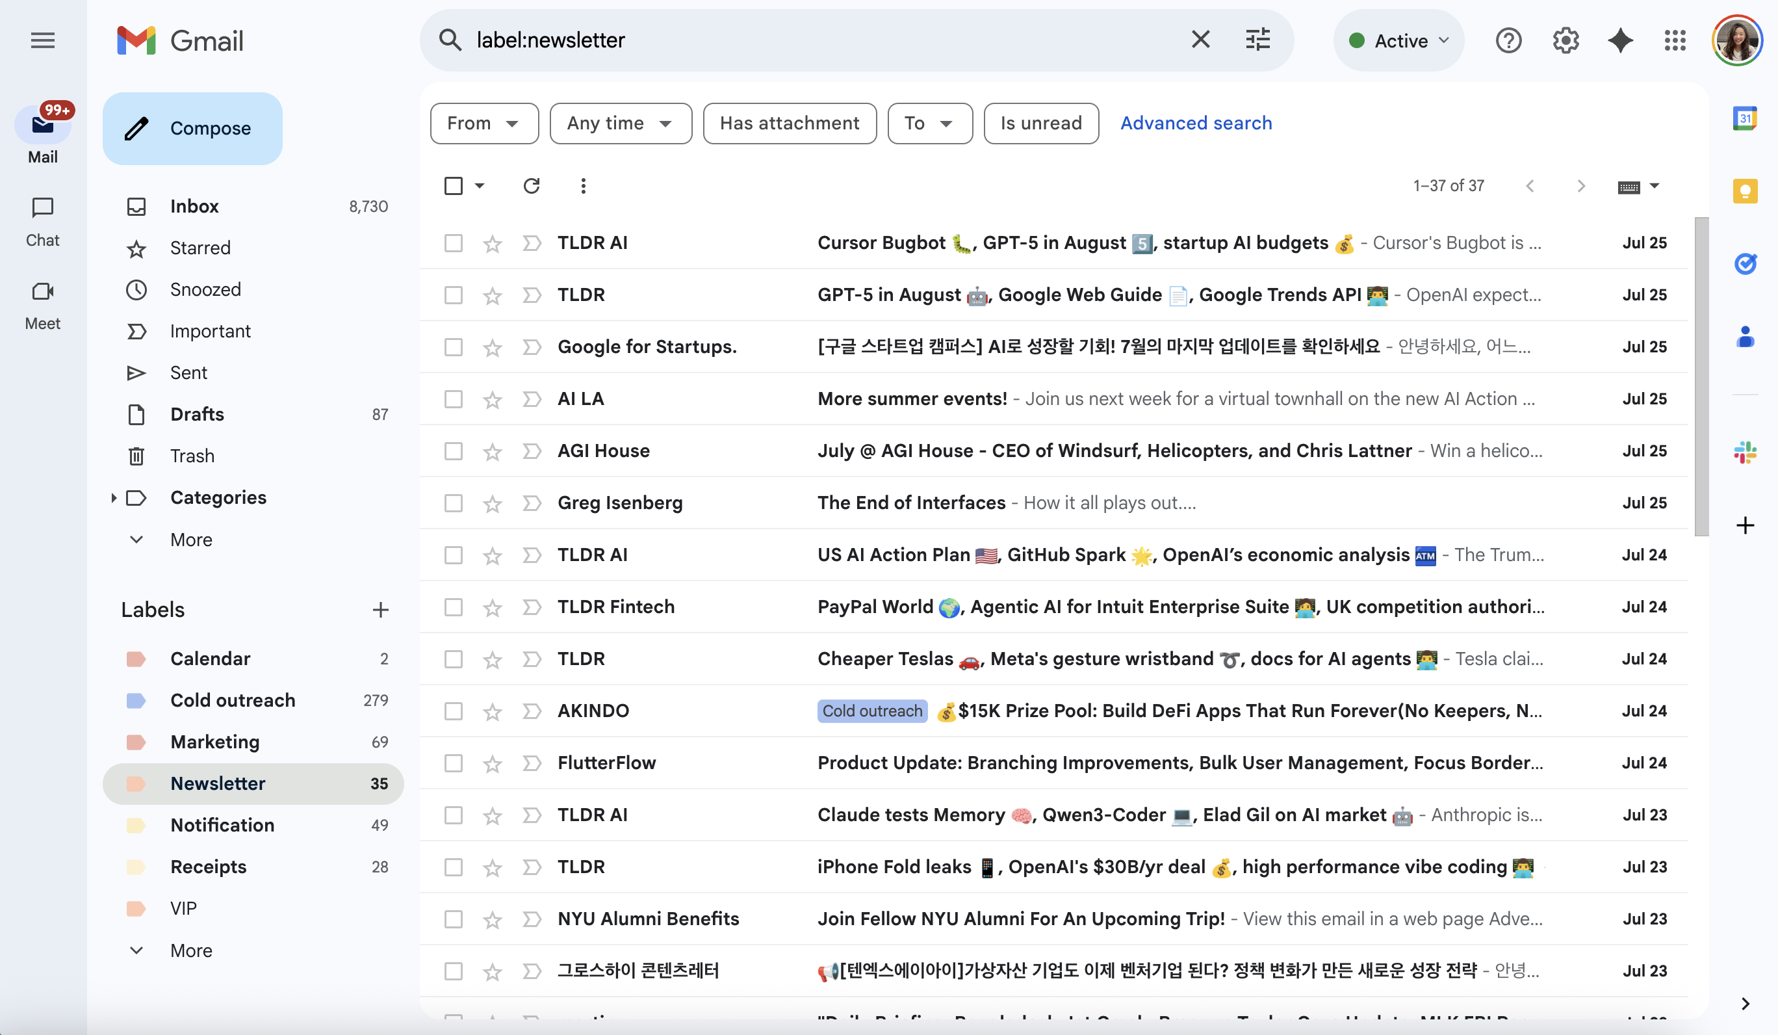Image resolution: width=1778 pixels, height=1035 pixels.
Task: Star the AKINDO email
Action: 493,712
